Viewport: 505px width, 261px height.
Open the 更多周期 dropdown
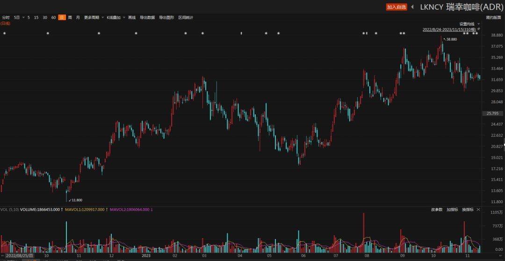94,17
